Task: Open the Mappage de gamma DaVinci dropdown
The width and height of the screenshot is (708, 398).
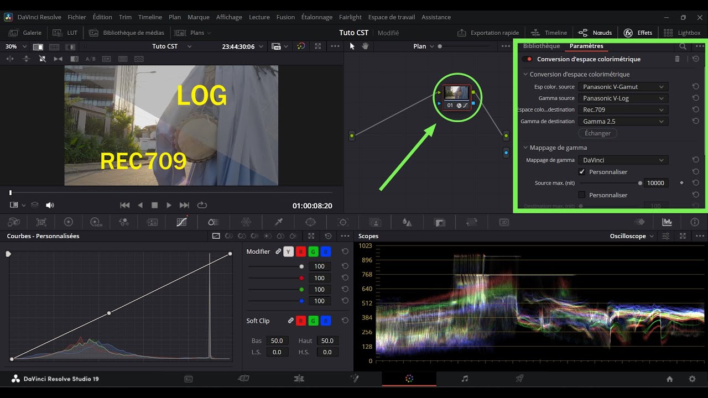Action: pyautogui.click(x=623, y=160)
